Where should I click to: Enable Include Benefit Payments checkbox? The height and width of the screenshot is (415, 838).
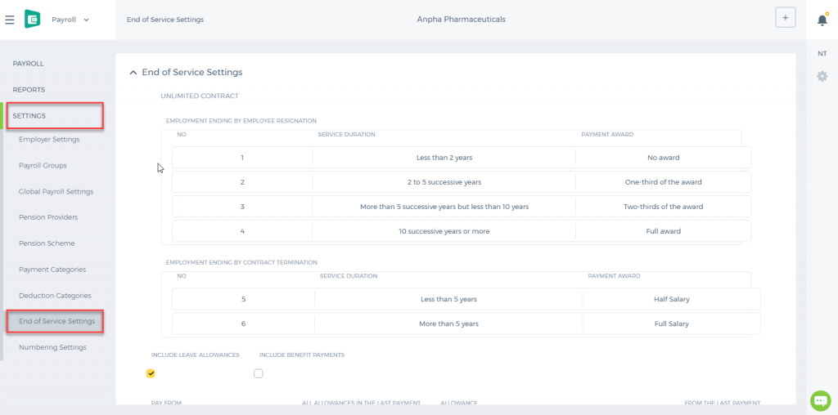[259, 373]
